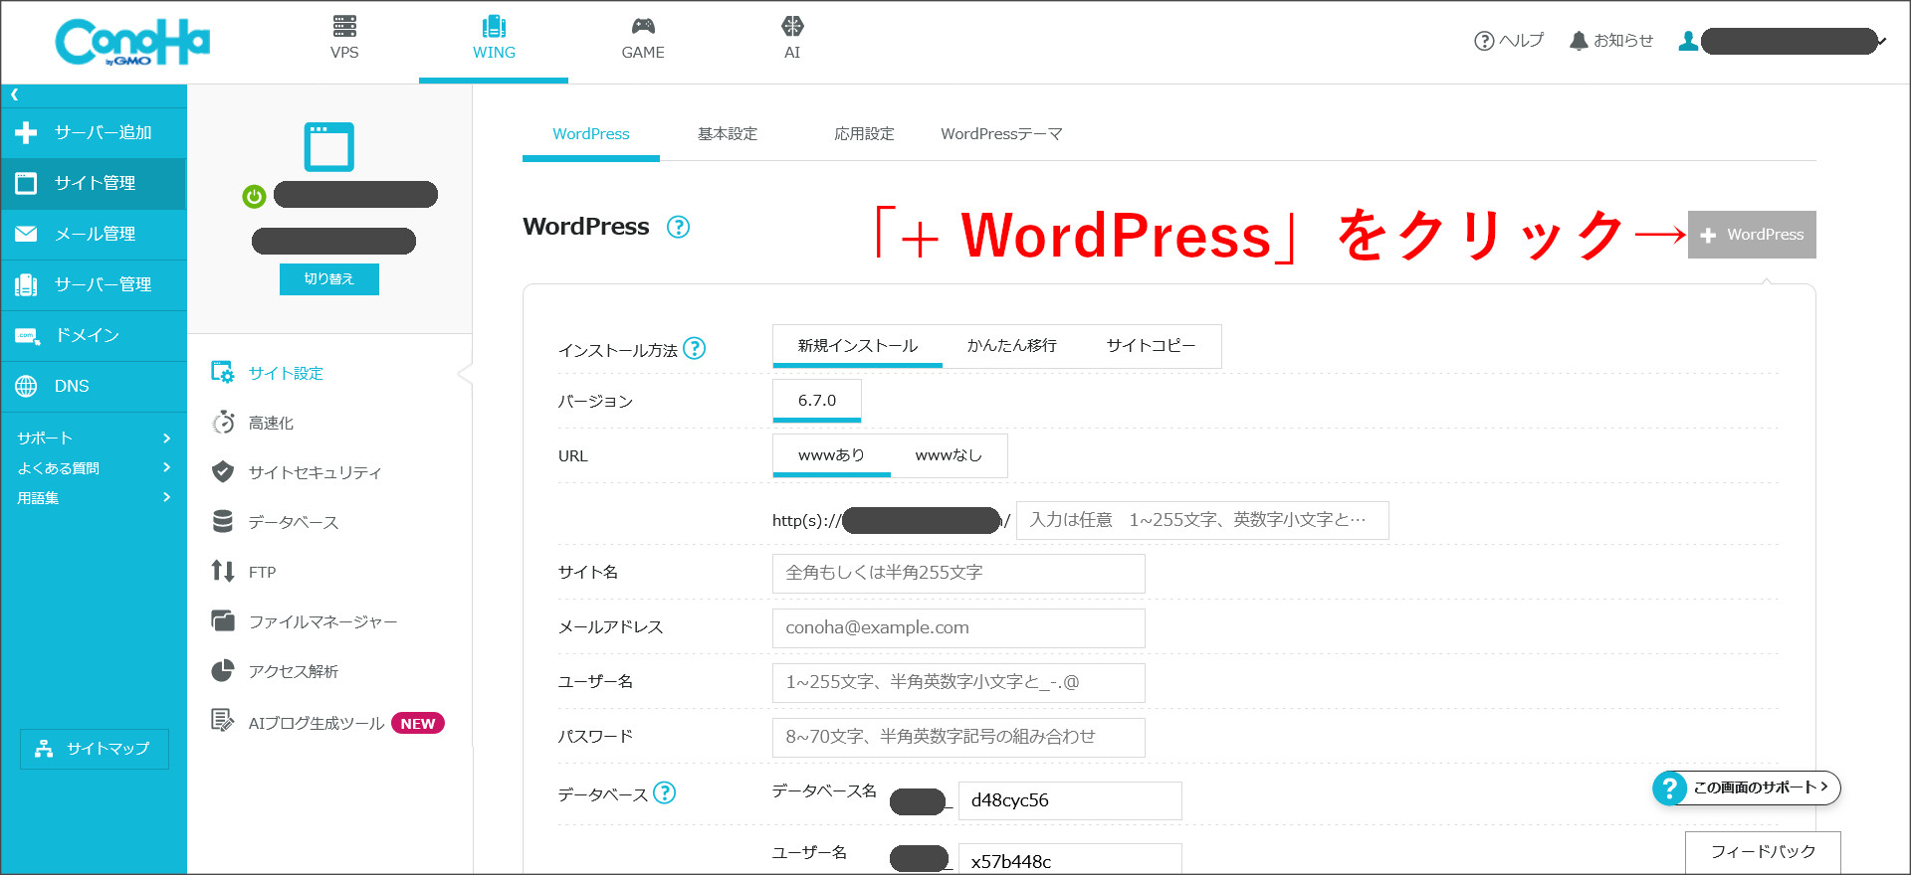Click help icon next to インストール方法

(x=695, y=349)
